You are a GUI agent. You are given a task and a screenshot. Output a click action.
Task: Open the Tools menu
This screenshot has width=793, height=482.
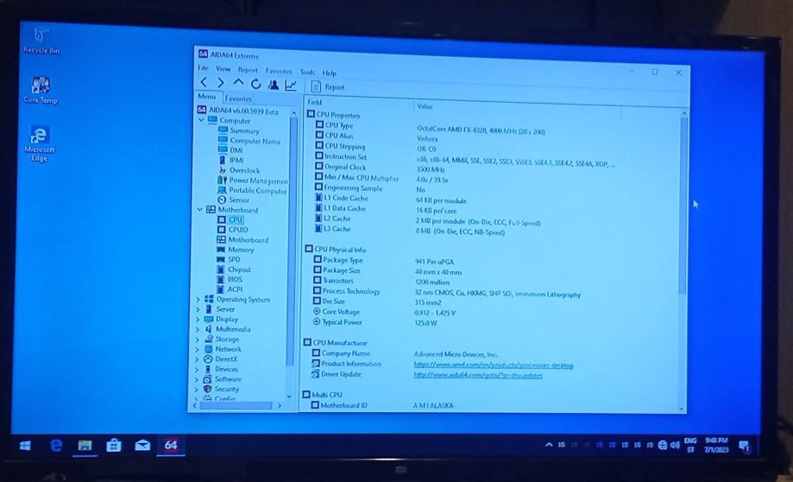pos(307,73)
